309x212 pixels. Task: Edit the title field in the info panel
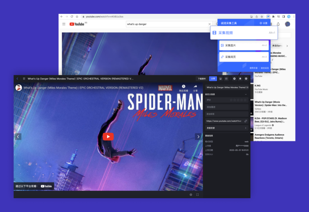click(x=227, y=87)
